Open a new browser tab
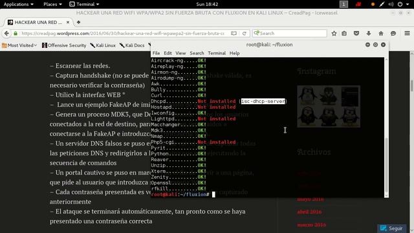The image size is (414, 233). 78,23
